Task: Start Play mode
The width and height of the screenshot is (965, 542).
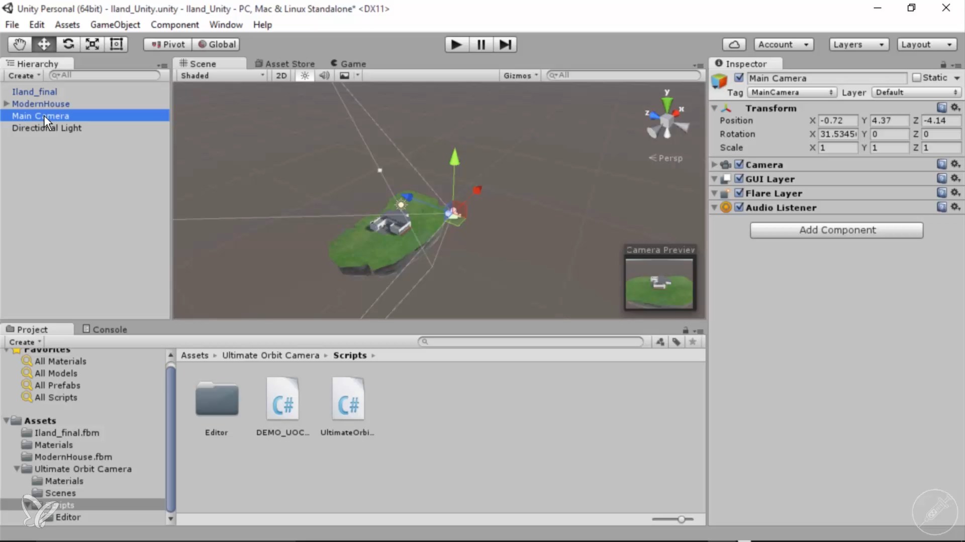Action: coord(456,45)
